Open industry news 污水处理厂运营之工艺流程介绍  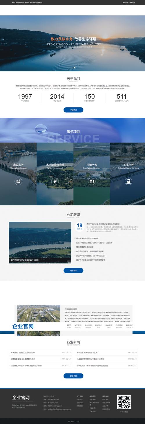coord(23,352)
